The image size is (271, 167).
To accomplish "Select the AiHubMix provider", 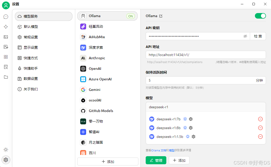I will pyautogui.click(x=107, y=37).
